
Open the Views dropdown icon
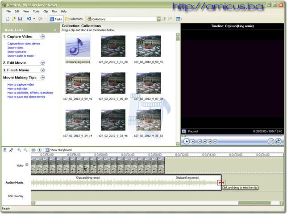pyautogui.click(x=179, y=19)
